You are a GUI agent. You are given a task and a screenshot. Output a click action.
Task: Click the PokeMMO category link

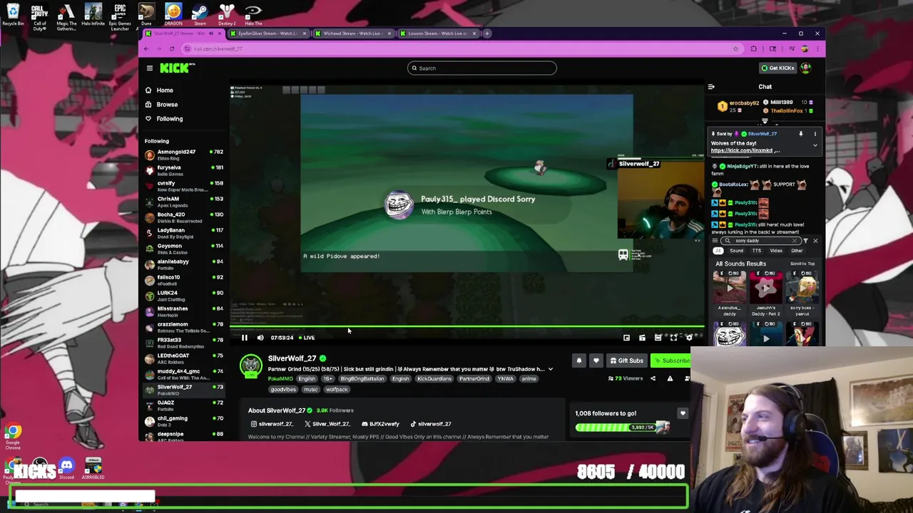click(x=280, y=379)
